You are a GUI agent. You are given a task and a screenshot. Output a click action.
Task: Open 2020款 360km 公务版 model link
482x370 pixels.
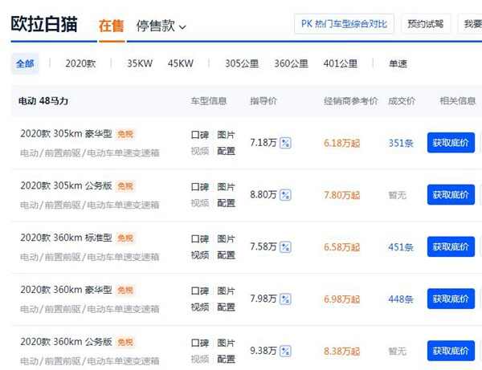tap(66, 342)
